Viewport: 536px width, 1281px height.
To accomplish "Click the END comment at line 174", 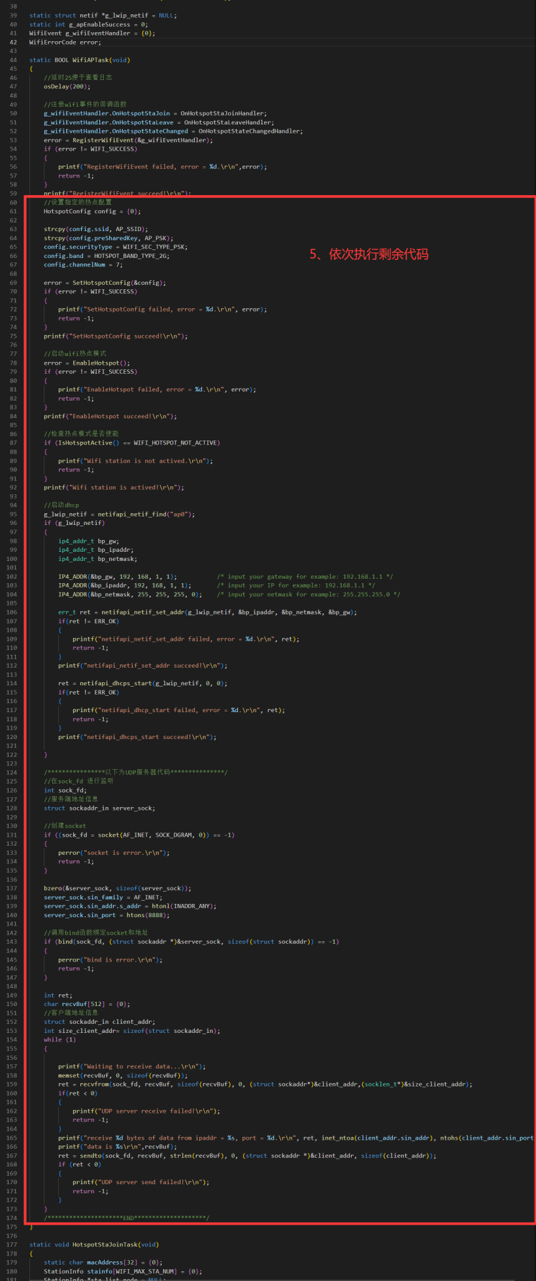I will 126,1218.
